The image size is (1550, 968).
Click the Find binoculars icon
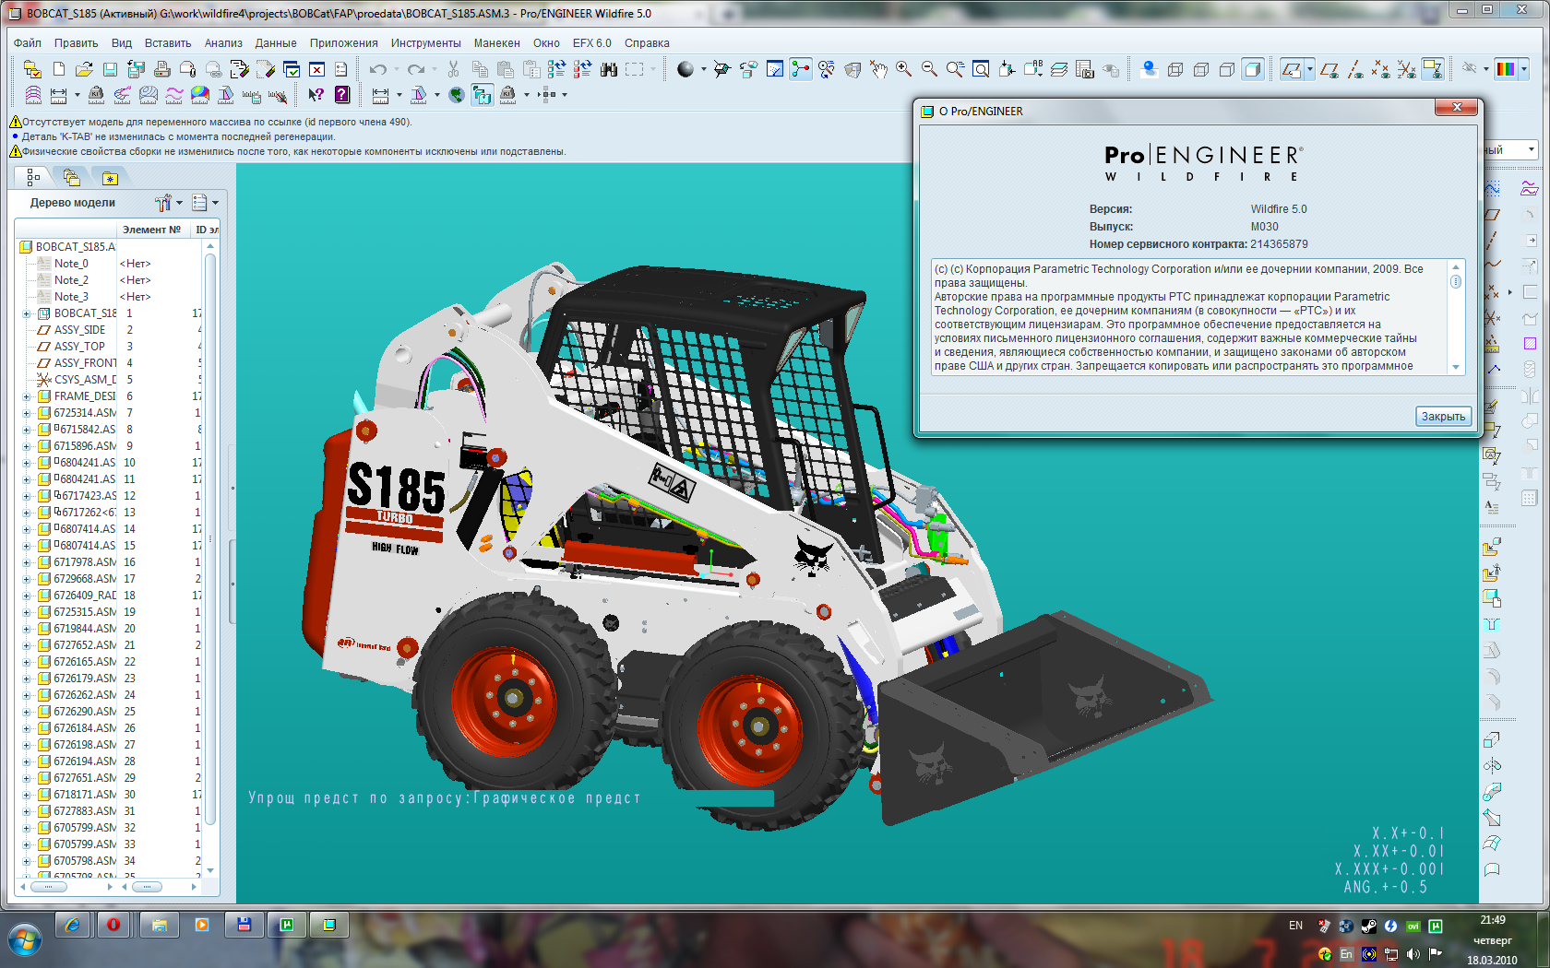[608, 69]
